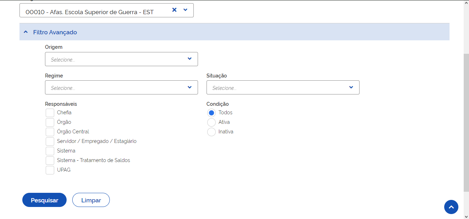Click the scroll-to-top arrow button
469x219 pixels.
(451, 207)
